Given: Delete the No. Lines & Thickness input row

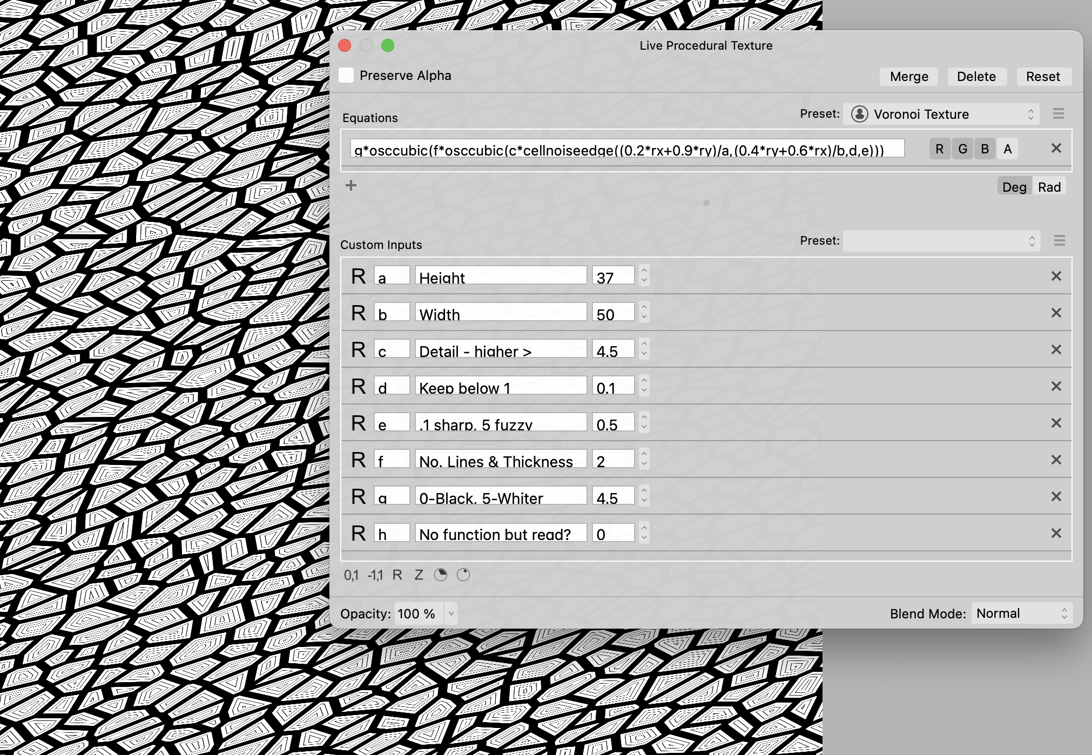Looking at the screenshot, I should coord(1056,460).
